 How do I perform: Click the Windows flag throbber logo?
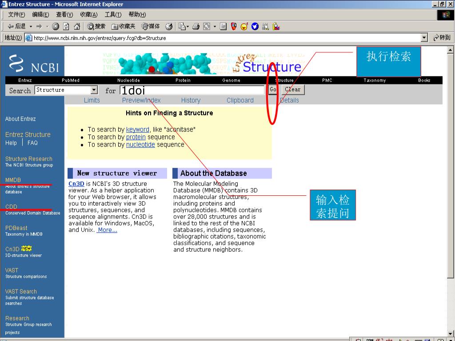(445, 15)
